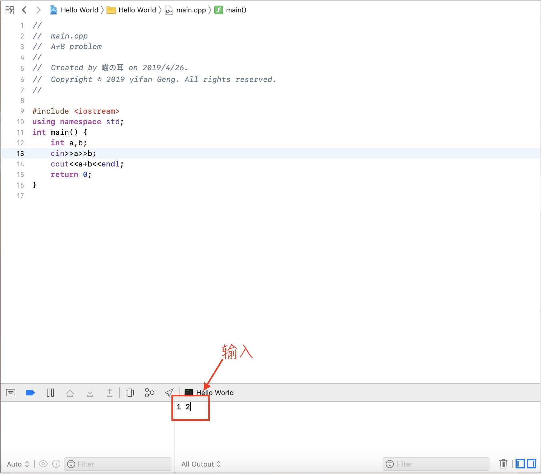Click Simulate Location arrow icon
Screen dimensions: 541x474
(x=169, y=393)
